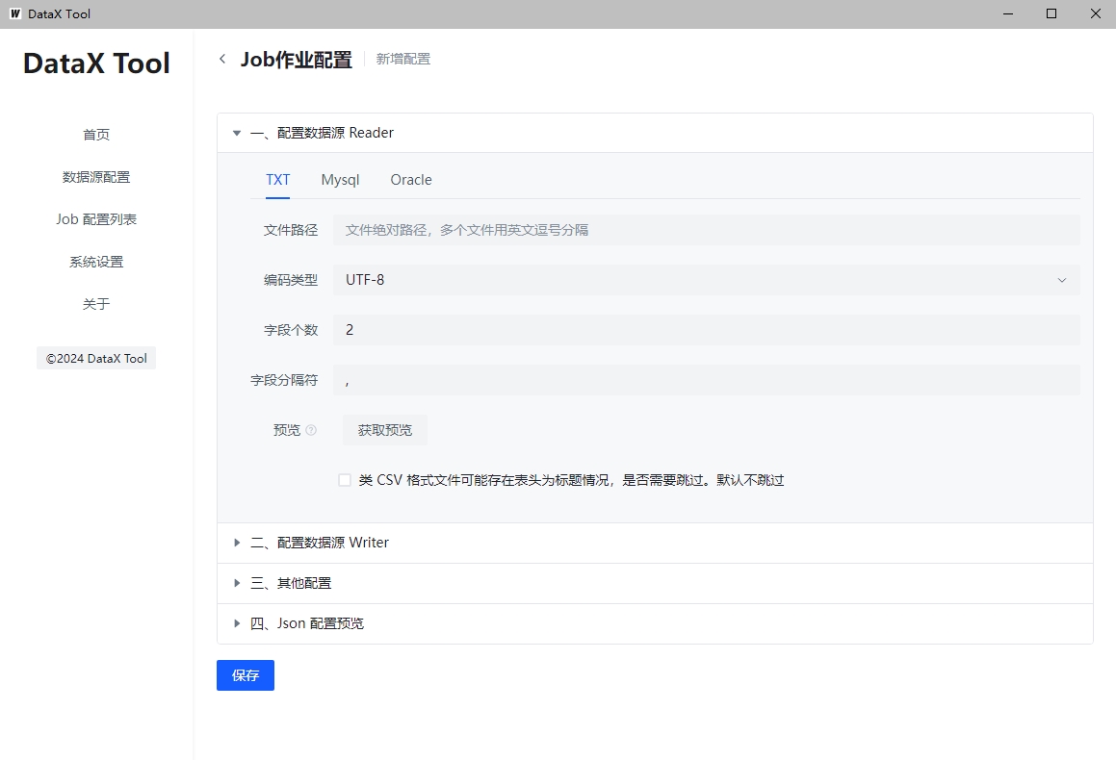Click the 类 CSV 格式文件 checkbox label text
Viewport: 1116px width, 760px height.
[x=571, y=481]
